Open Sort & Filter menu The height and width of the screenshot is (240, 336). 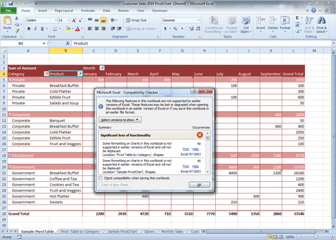310,25
